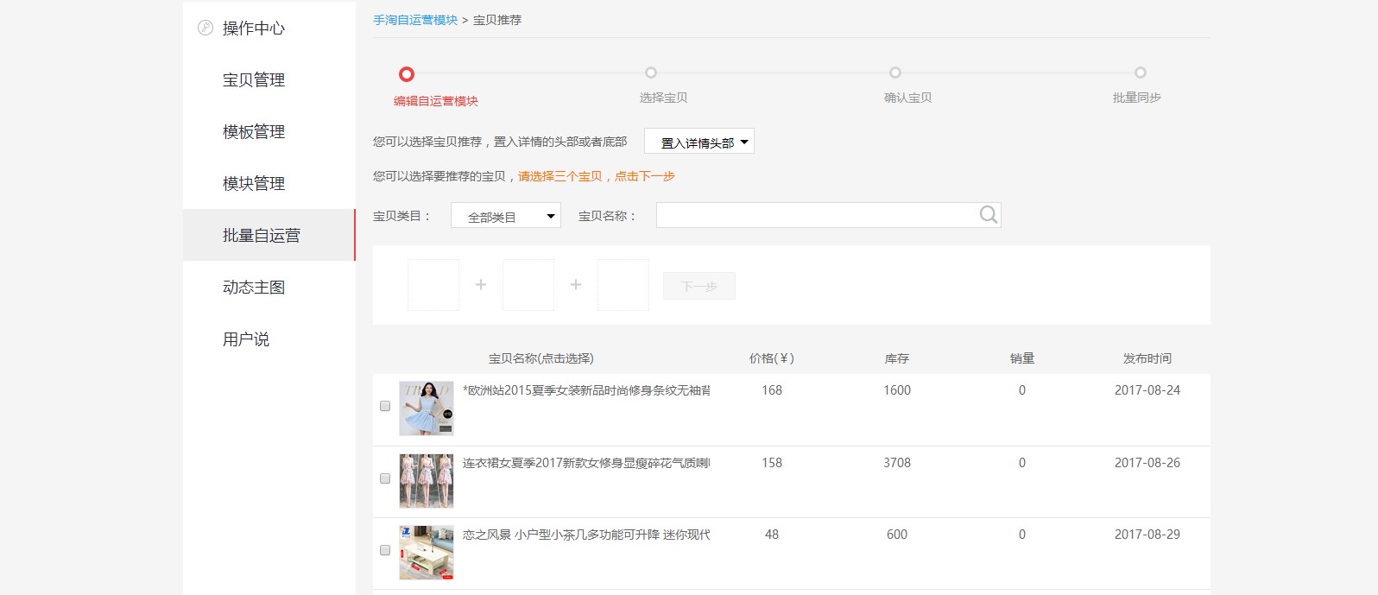Viewport: 1378px width, 595px height.
Task: Click the blue dress product thumbnail
Action: pos(427,408)
